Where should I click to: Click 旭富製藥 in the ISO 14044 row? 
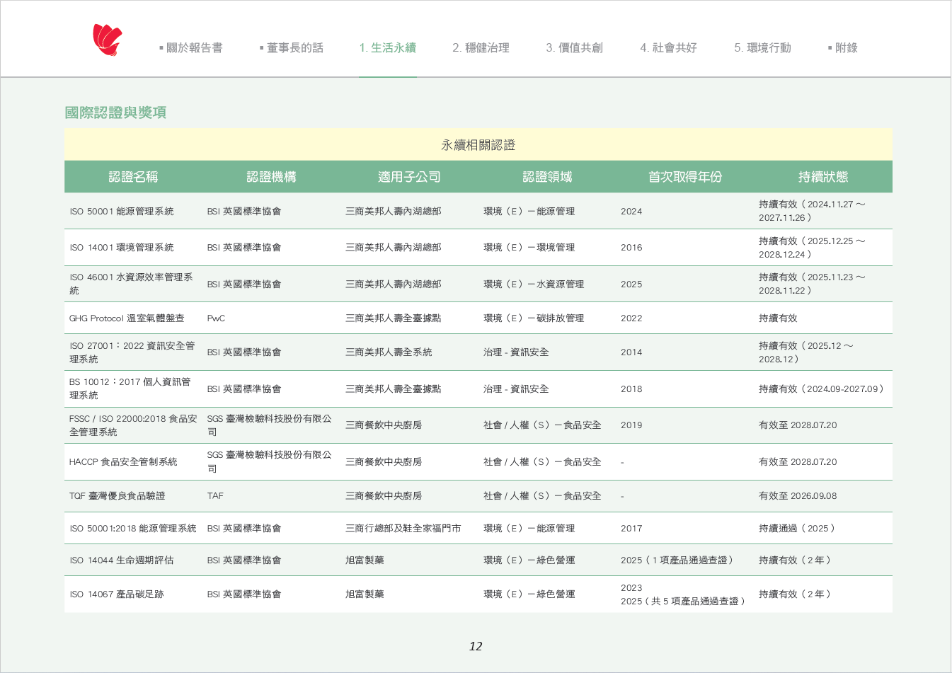click(x=365, y=560)
